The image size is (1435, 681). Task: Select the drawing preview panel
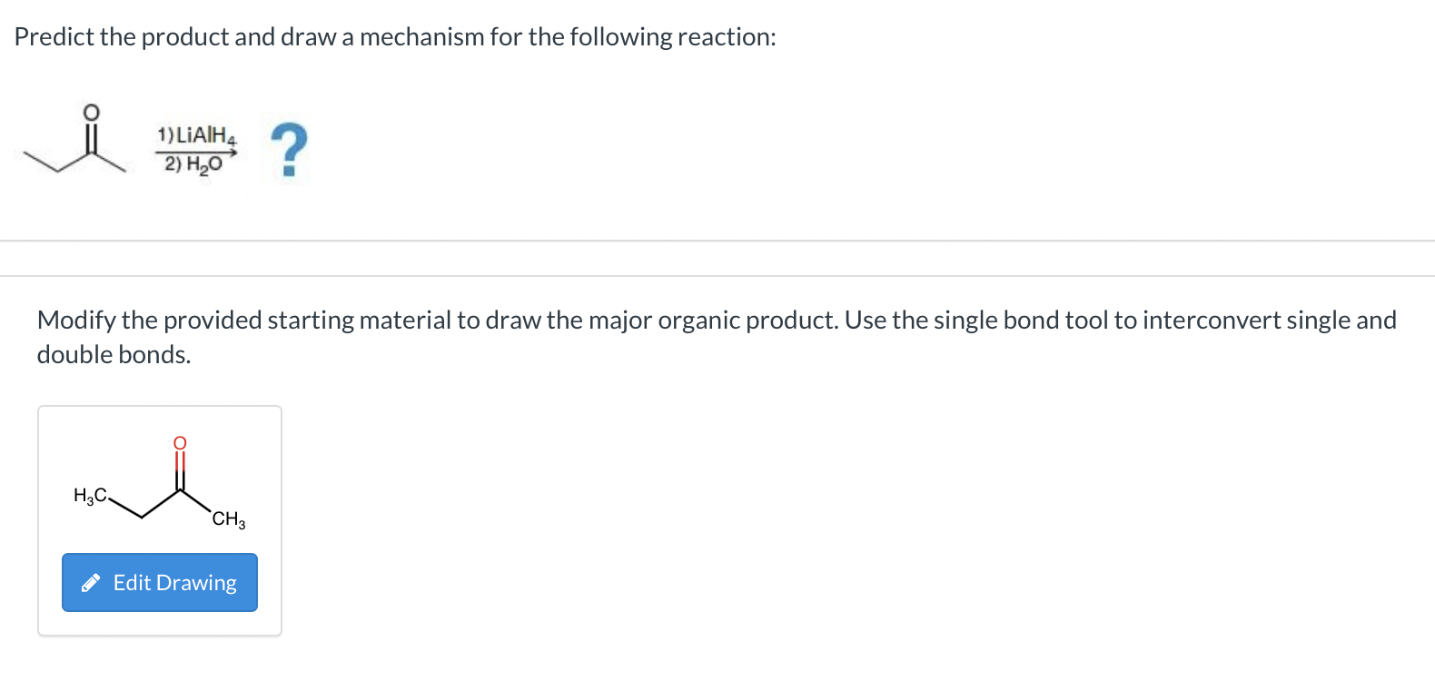pyautogui.click(x=159, y=520)
